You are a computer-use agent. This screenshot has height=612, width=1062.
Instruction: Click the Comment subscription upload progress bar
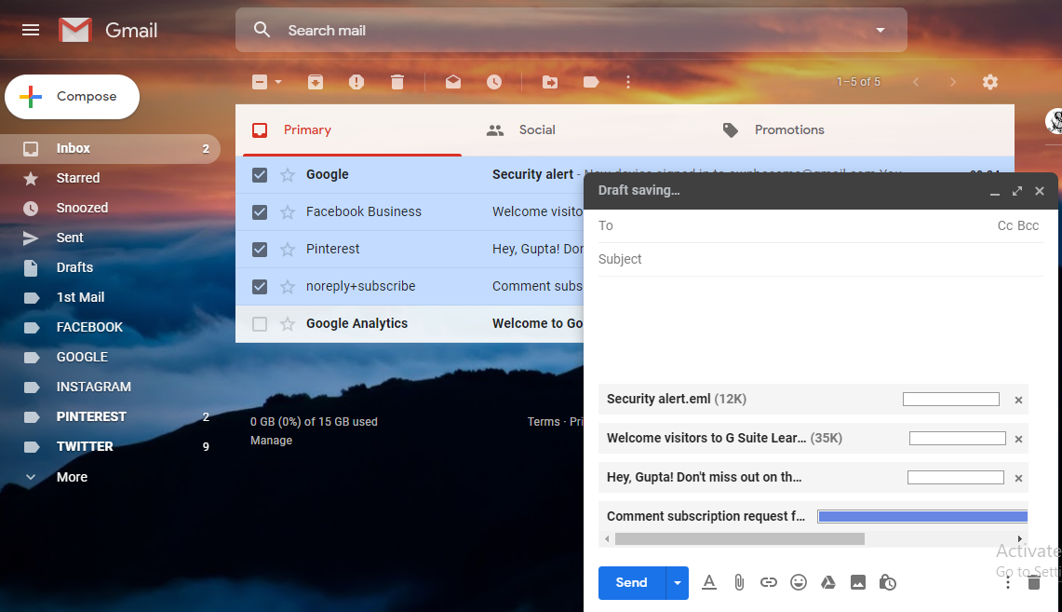click(x=922, y=517)
